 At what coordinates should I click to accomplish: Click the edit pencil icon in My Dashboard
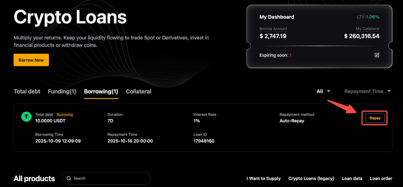tap(377, 55)
